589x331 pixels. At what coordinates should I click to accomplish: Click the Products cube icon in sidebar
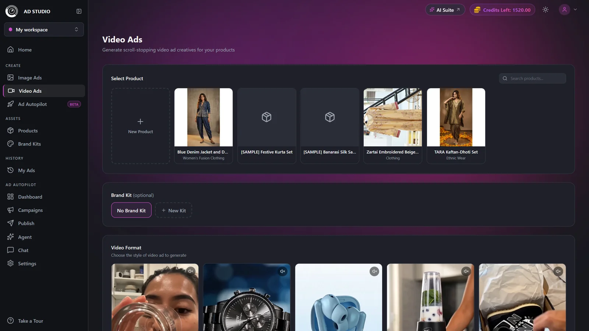pyautogui.click(x=11, y=131)
